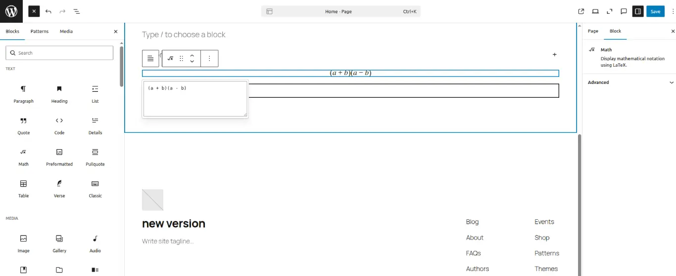Switch to the Patterns tab
The width and height of the screenshot is (676, 276).
40,31
